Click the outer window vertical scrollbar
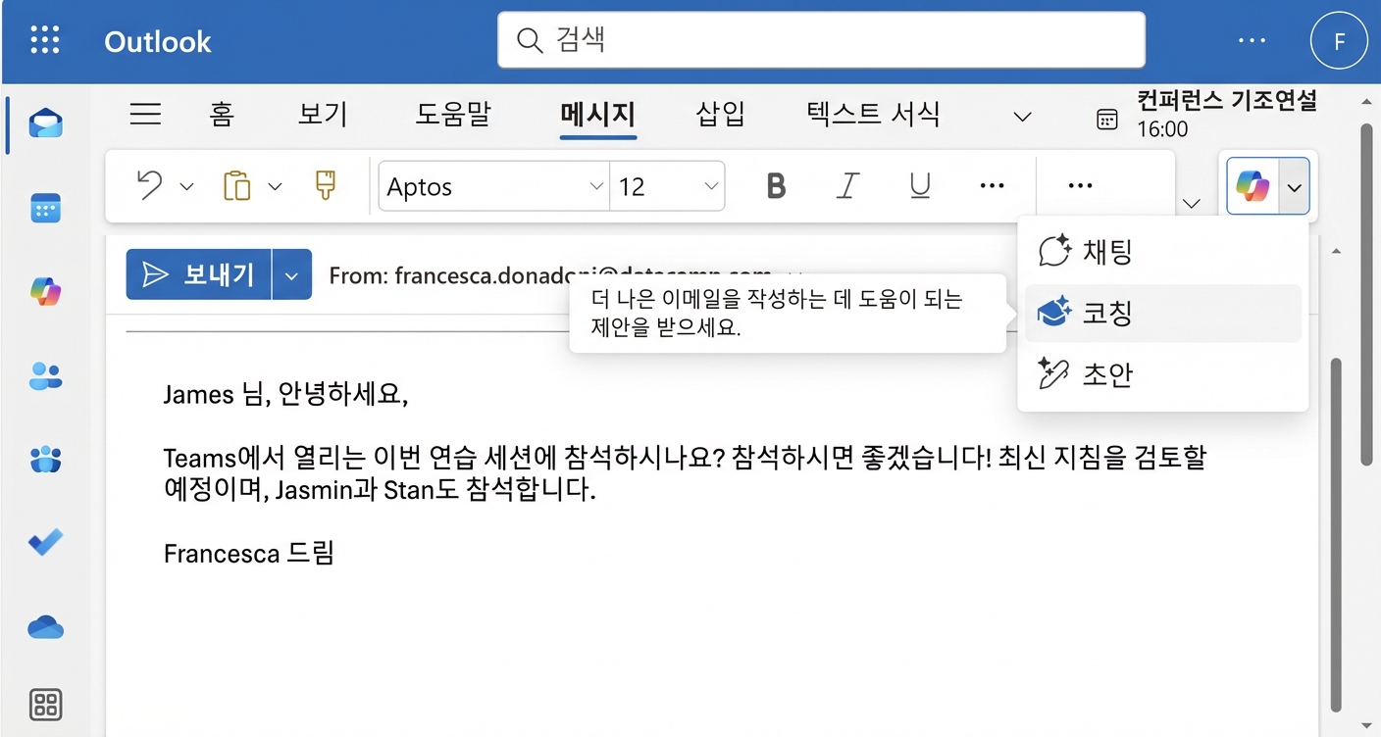Viewport: 1381px width, 737px height. tap(1367, 294)
